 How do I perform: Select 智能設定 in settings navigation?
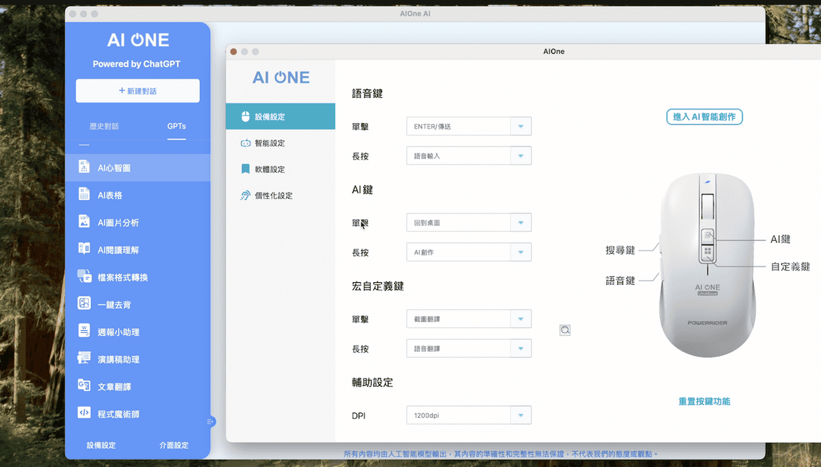tap(281, 143)
